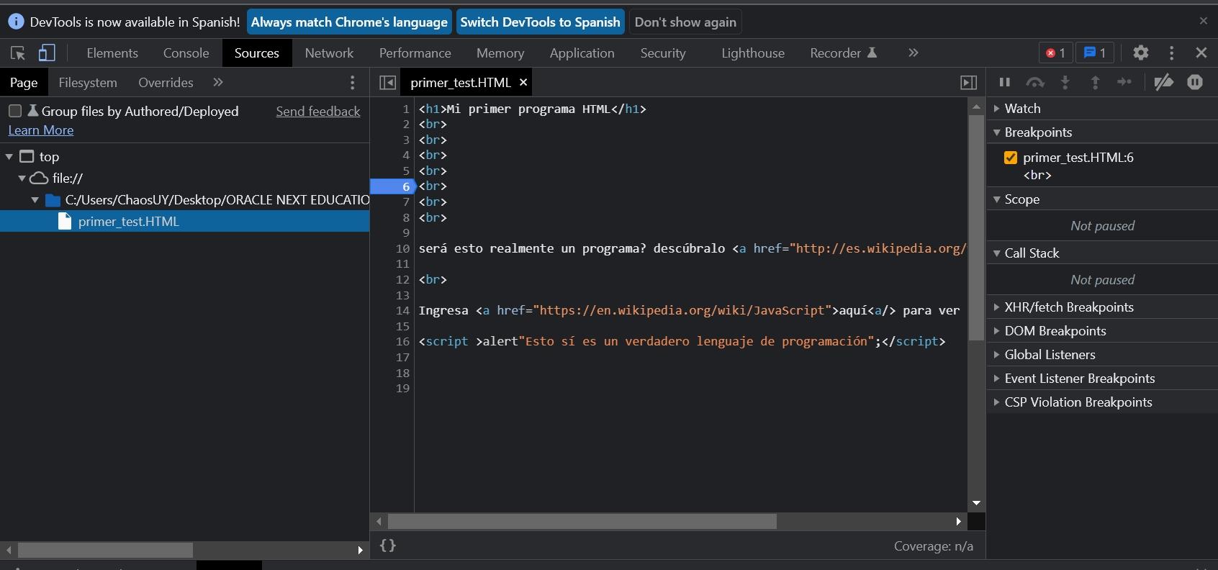This screenshot has height=570, width=1218.
Task: Click the editor scroll-down arrow
Action: pyautogui.click(x=976, y=503)
